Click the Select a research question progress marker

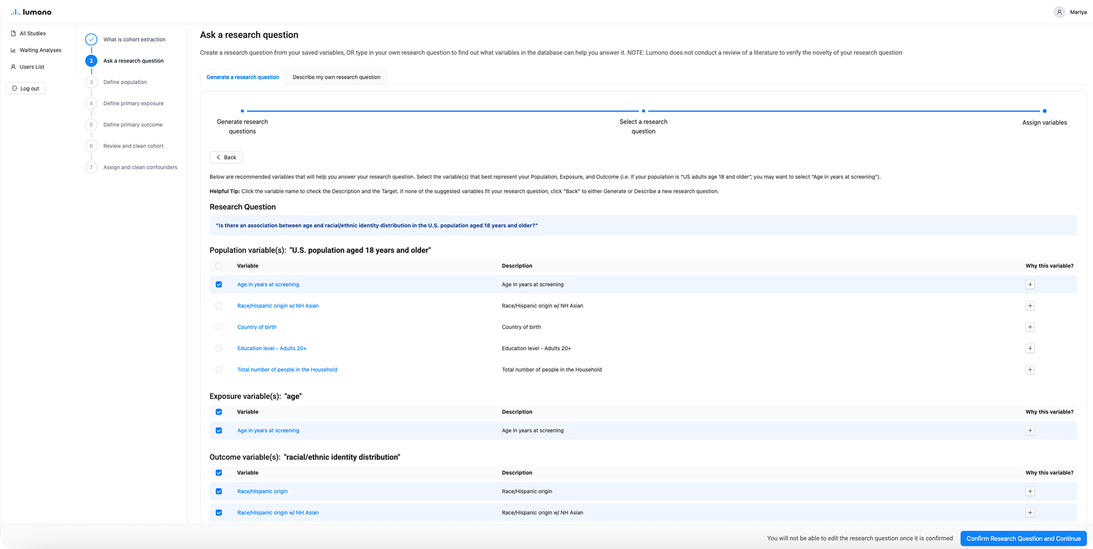643,111
